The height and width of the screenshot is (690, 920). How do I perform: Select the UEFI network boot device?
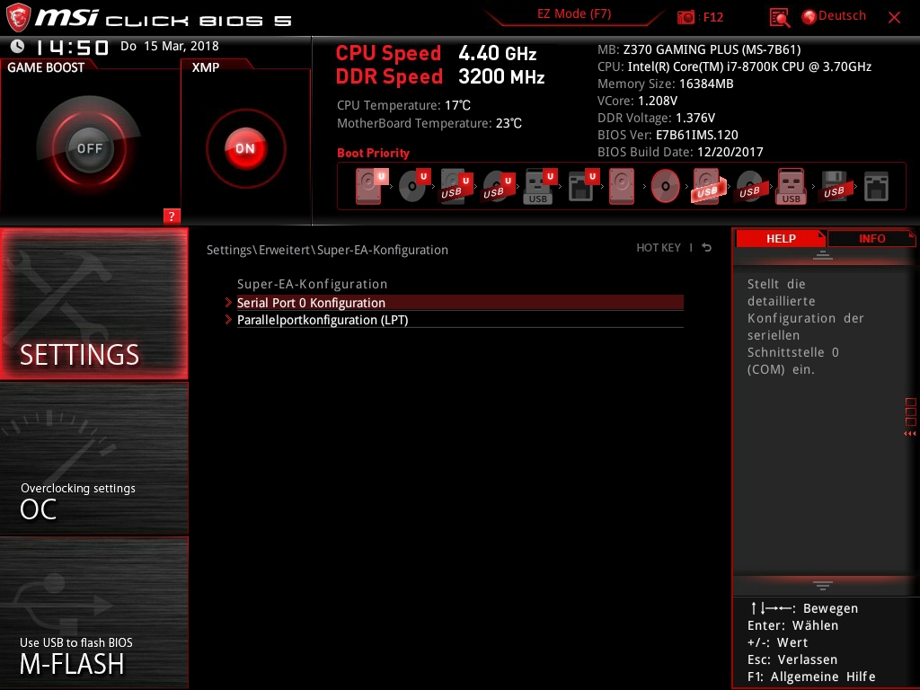tap(582, 186)
